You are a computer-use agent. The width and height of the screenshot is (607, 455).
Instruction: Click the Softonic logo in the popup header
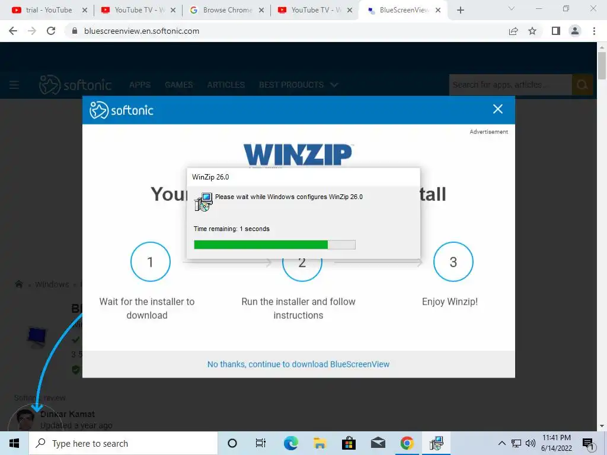tap(121, 110)
